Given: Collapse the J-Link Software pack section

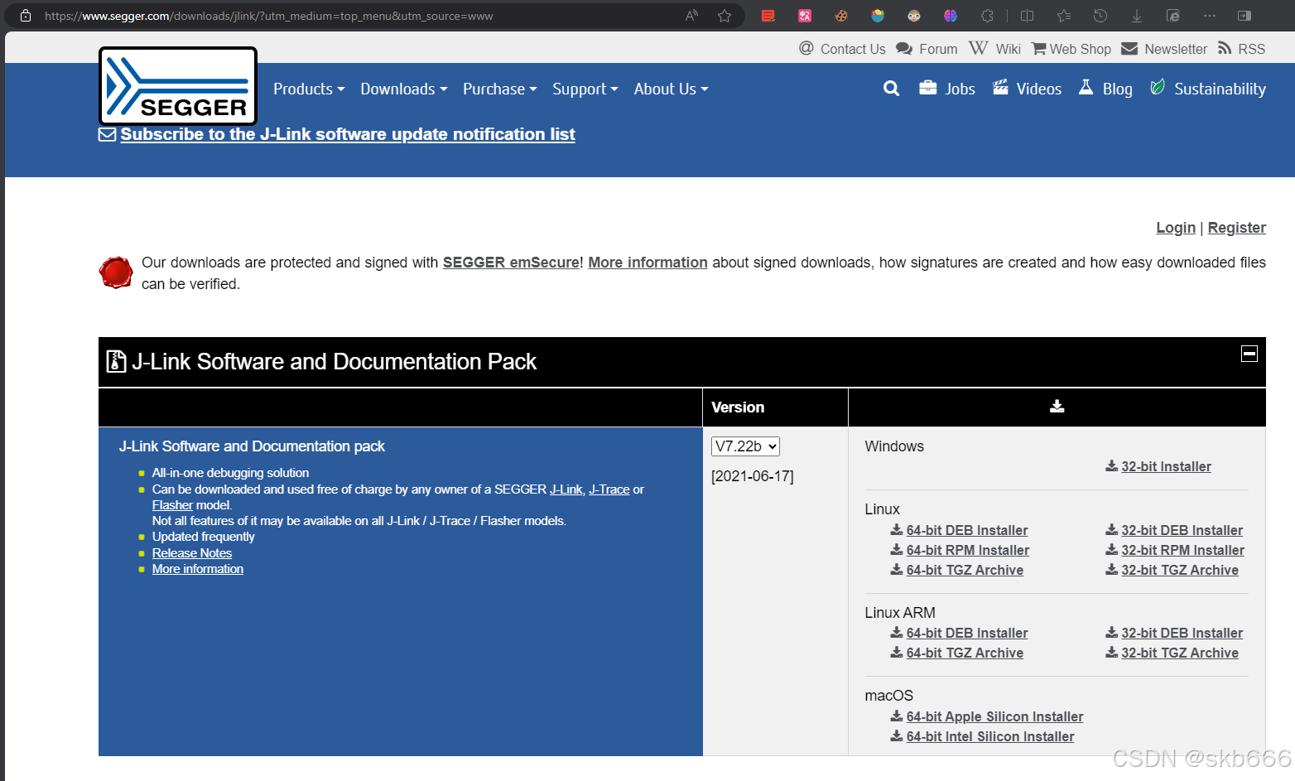Looking at the screenshot, I should 1249,354.
